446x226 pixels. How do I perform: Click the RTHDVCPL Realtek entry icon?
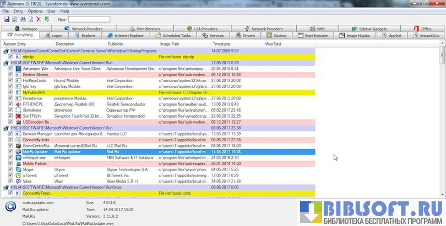pyautogui.click(x=18, y=104)
